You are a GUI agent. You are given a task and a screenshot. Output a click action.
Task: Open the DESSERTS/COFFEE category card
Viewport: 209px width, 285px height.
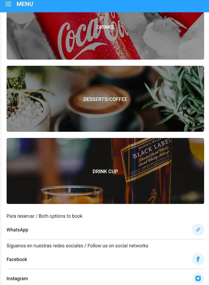(x=105, y=99)
